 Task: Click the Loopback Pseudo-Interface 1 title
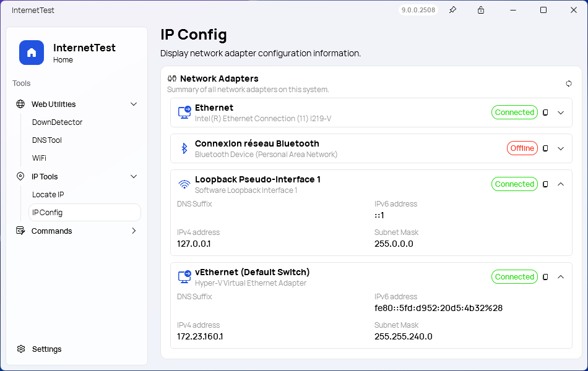coord(257,179)
